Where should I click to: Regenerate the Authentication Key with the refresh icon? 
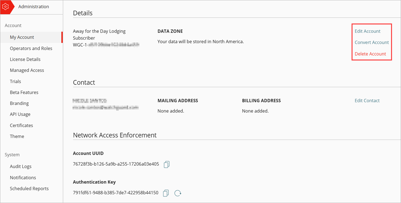[178, 193]
